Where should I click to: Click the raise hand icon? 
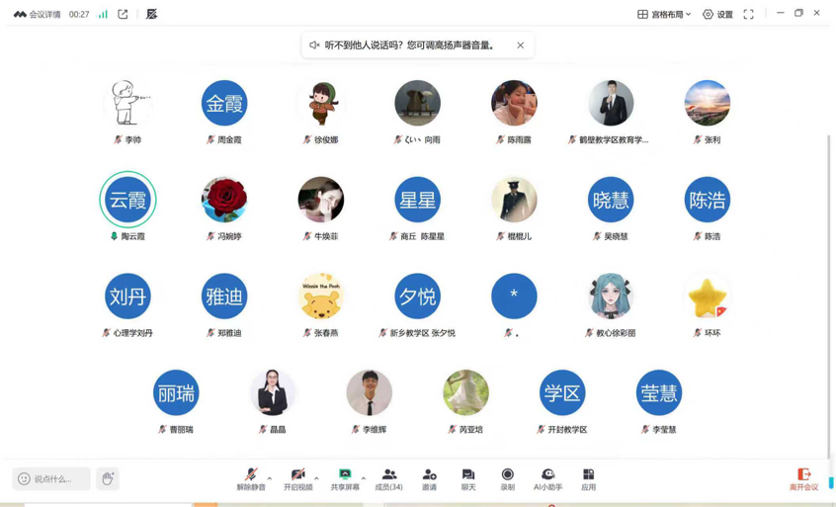108,479
